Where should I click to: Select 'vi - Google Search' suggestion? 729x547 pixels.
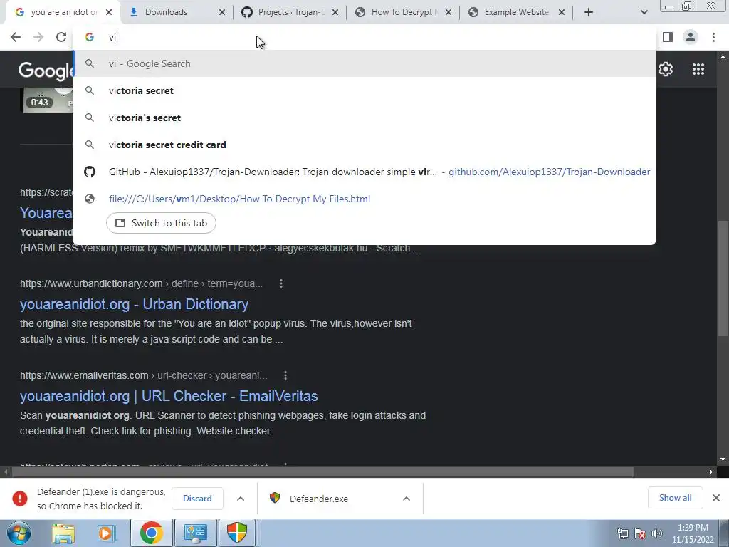[x=364, y=63]
